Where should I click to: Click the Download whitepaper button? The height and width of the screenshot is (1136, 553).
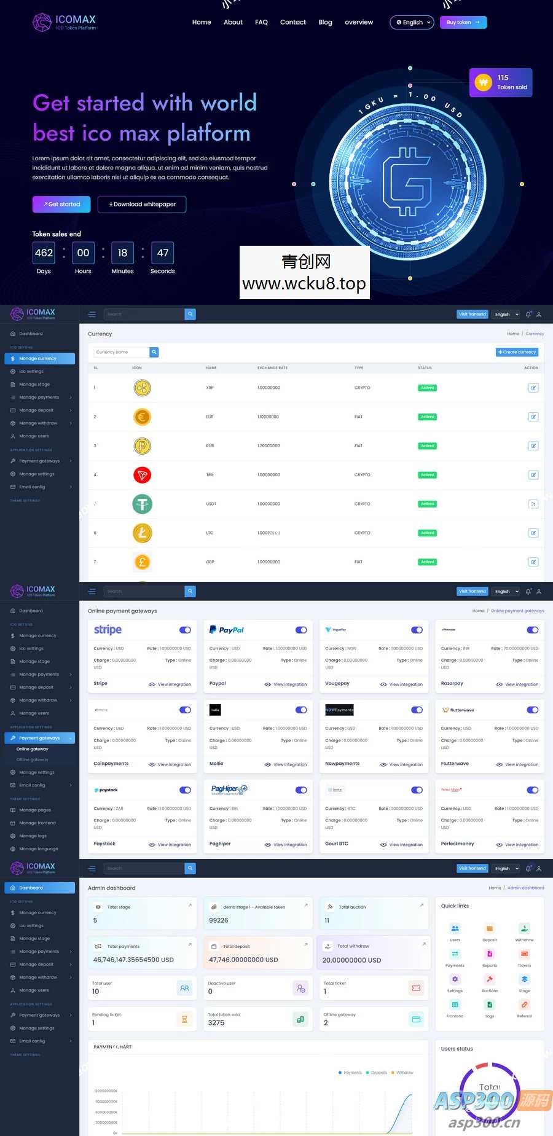[142, 205]
